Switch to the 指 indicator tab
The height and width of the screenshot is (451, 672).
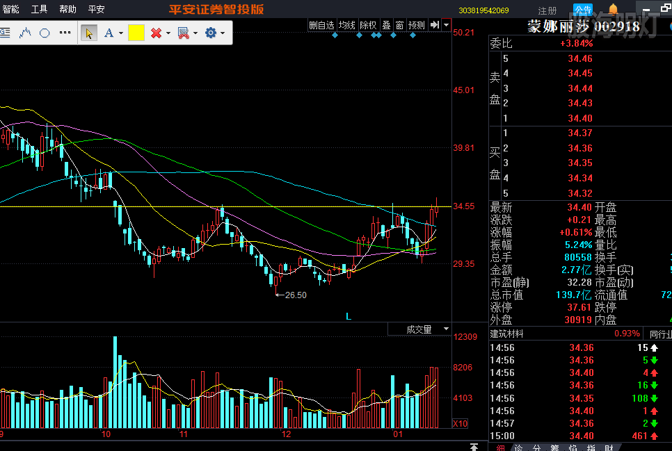[591, 448]
